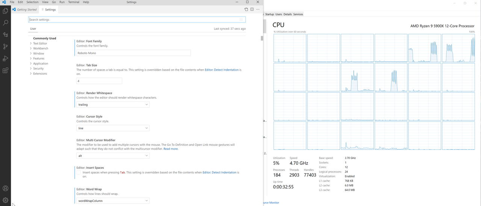Select the User settings scope tab
The width and height of the screenshot is (481, 206).
(33, 29)
